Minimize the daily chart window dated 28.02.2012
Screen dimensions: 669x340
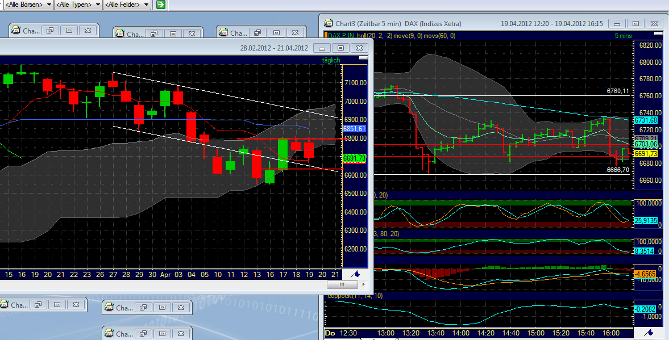click(322, 48)
